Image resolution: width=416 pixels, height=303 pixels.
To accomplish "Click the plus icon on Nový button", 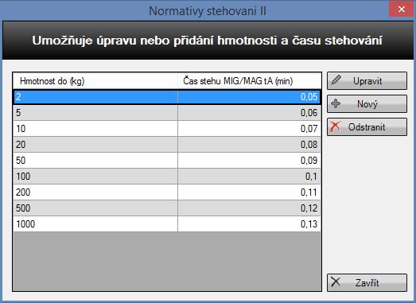I will point(336,103).
